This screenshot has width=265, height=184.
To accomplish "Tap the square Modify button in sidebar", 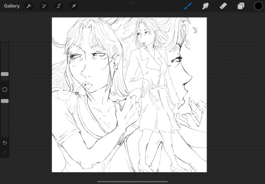I will coord(5,90).
